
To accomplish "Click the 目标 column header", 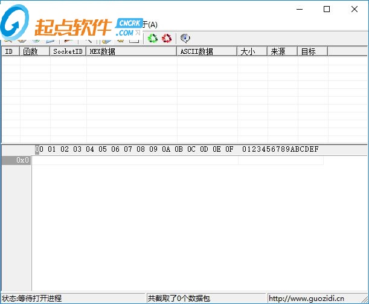I will pyautogui.click(x=312, y=51).
